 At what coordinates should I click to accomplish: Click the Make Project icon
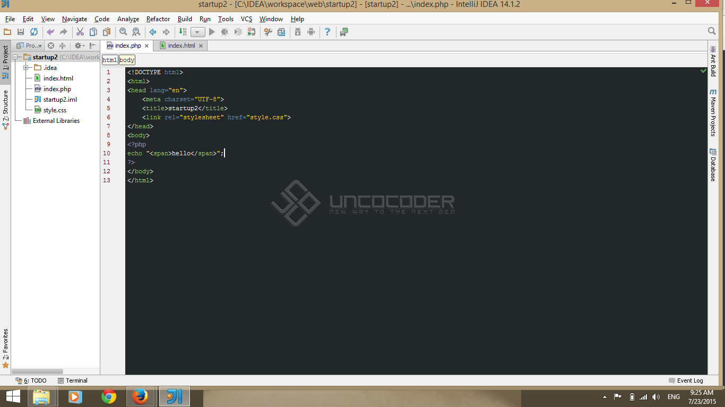click(x=183, y=32)
